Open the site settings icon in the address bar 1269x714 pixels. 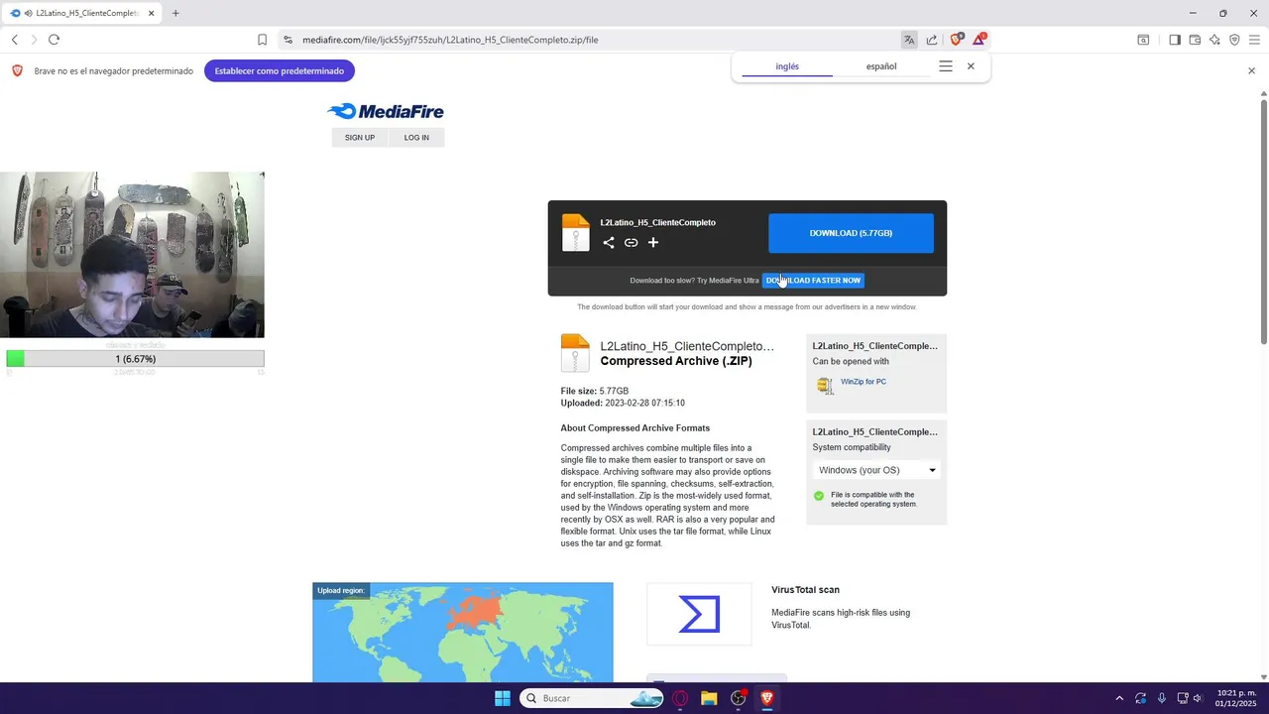288,40
